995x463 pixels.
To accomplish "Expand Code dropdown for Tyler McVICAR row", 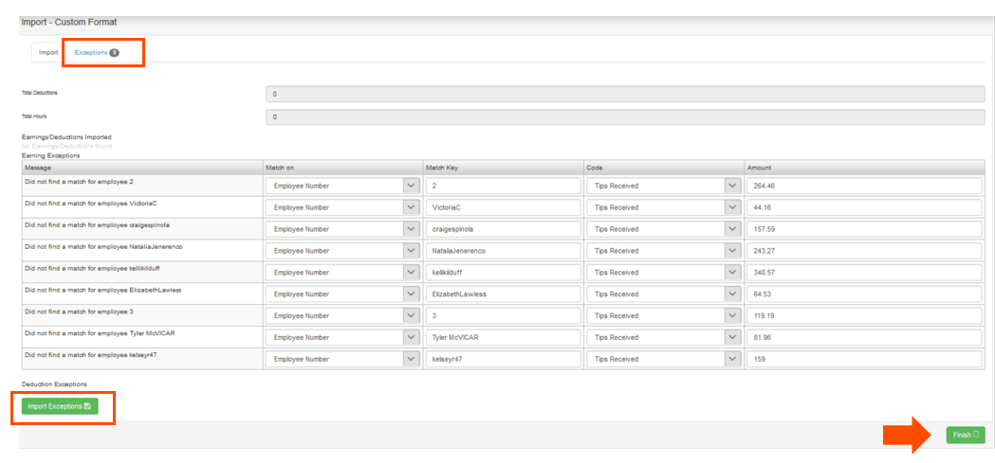I will click(663, 338).
